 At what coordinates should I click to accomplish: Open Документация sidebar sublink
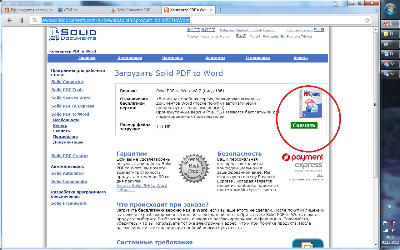click(x=68, y=142)
